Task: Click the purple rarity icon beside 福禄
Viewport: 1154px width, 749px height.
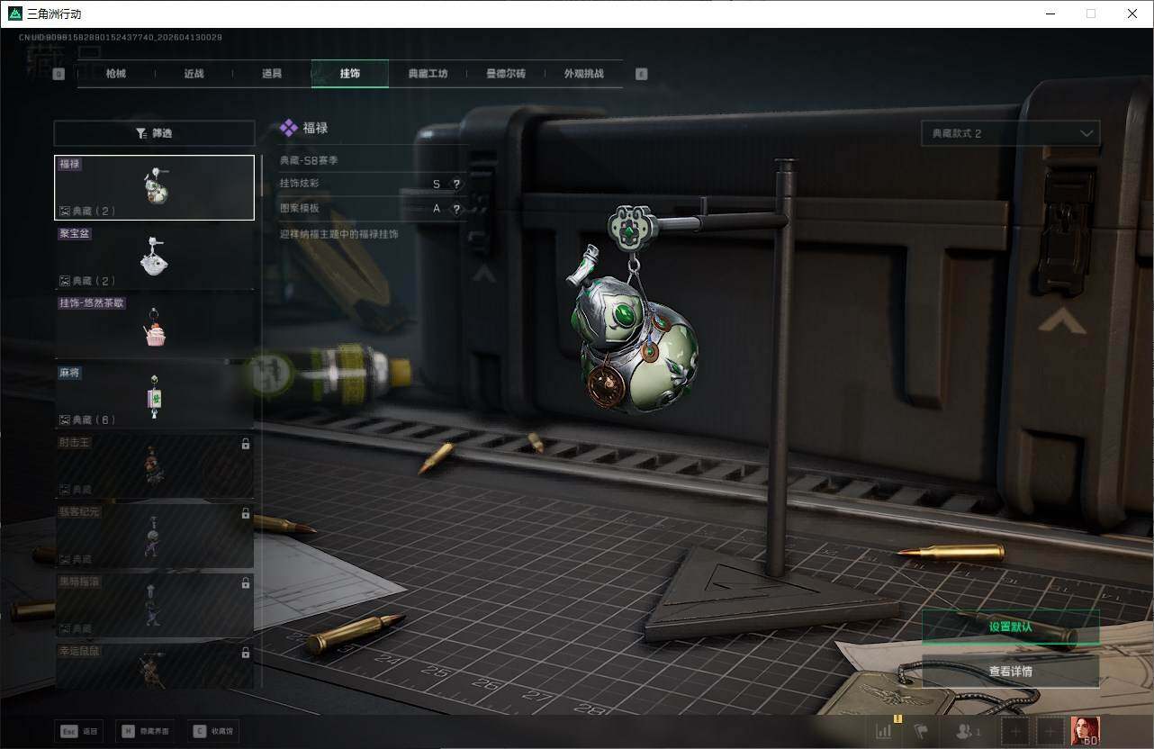Action: click(x=288, y=128)
